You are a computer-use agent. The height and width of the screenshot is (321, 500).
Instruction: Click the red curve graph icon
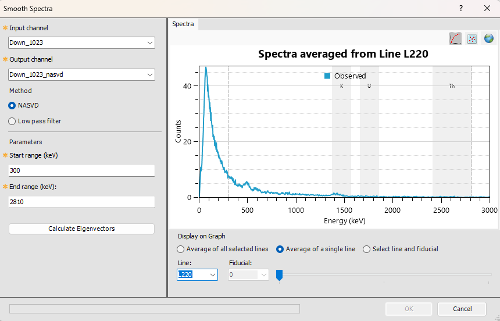click(x=456, y=38)
